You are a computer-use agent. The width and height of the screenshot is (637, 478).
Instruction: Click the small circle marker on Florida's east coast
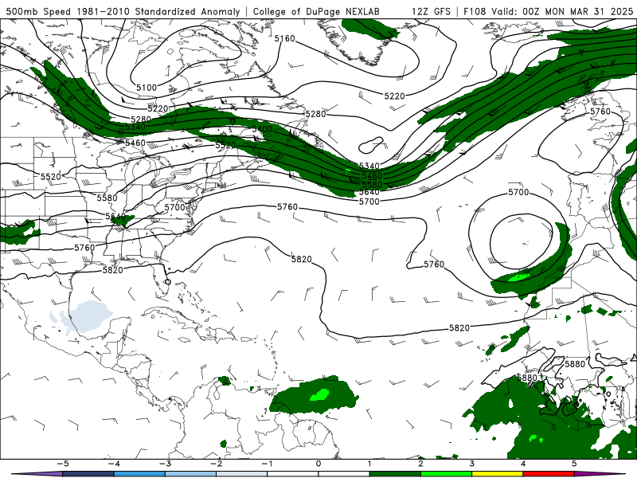click(x=168, y=281)
